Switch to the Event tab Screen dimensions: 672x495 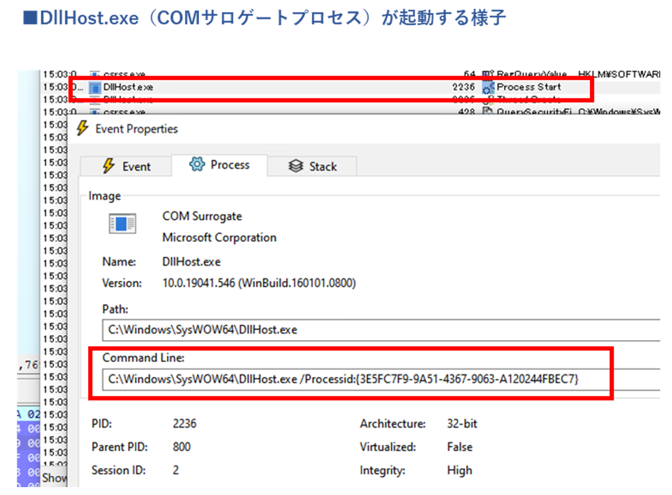coord(126,167)
